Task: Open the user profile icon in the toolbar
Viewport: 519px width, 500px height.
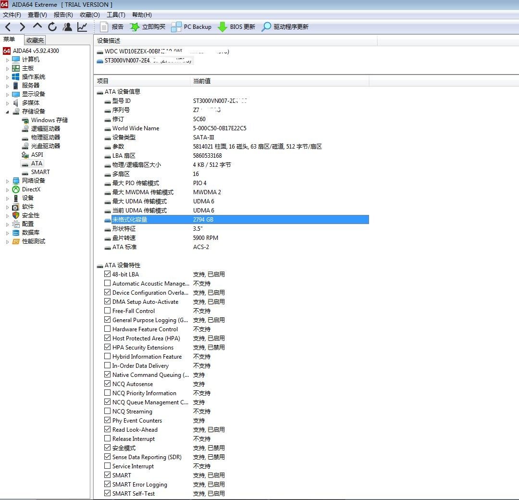Action: (x=67, y=27)
